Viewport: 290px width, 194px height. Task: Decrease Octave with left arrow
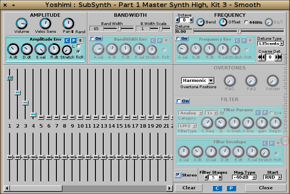pos(177,20)
